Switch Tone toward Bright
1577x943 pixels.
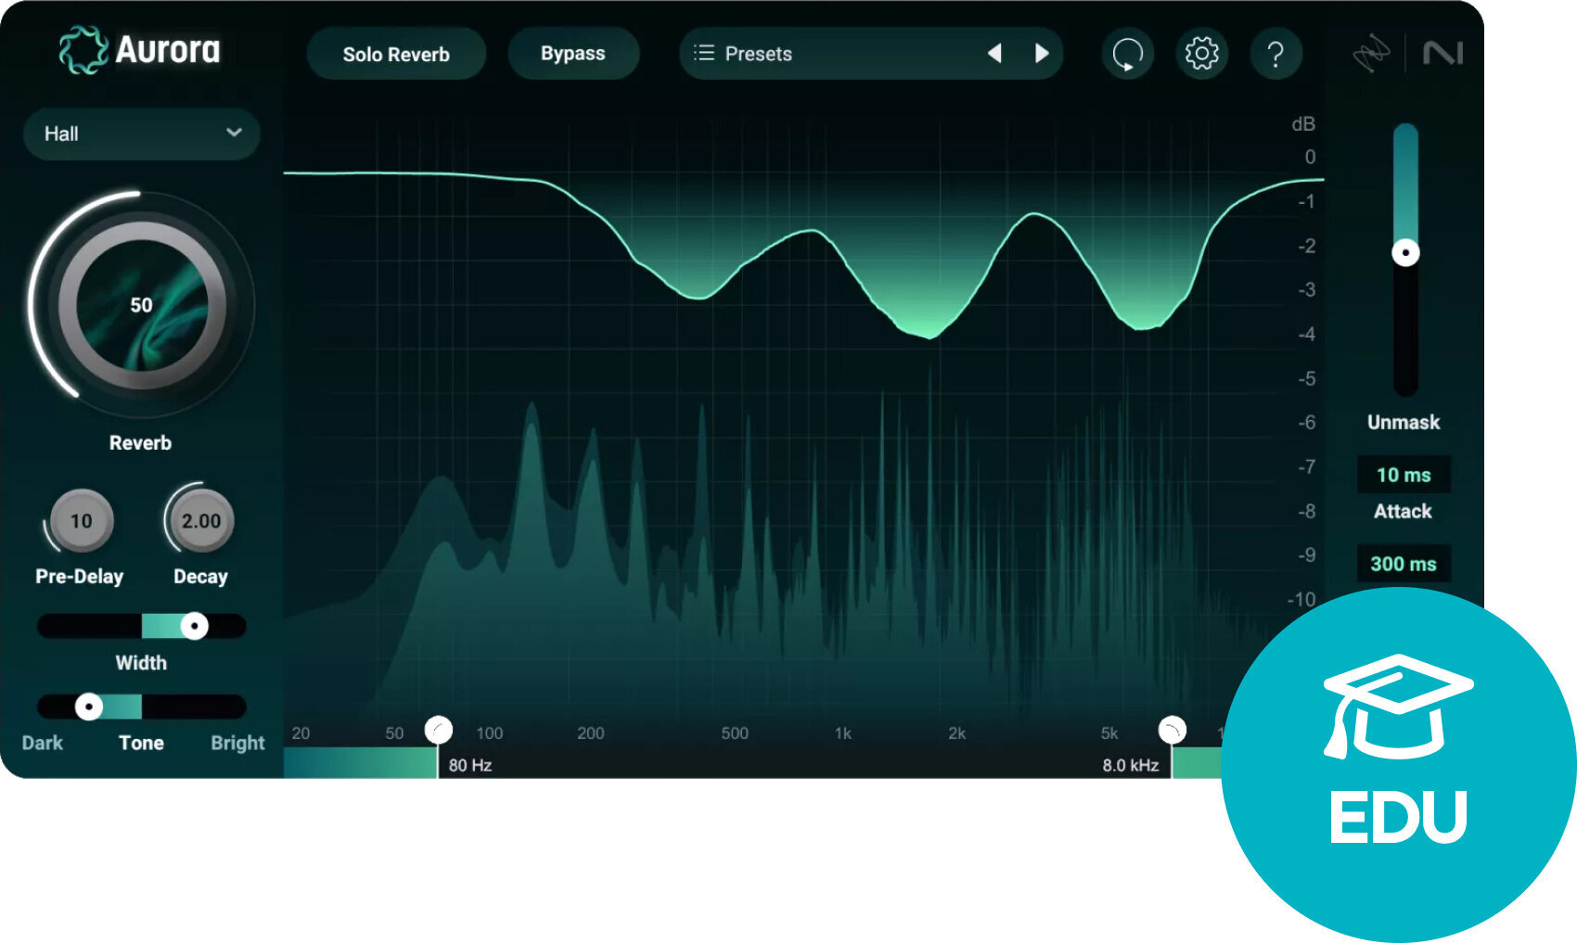pos(237,742)
